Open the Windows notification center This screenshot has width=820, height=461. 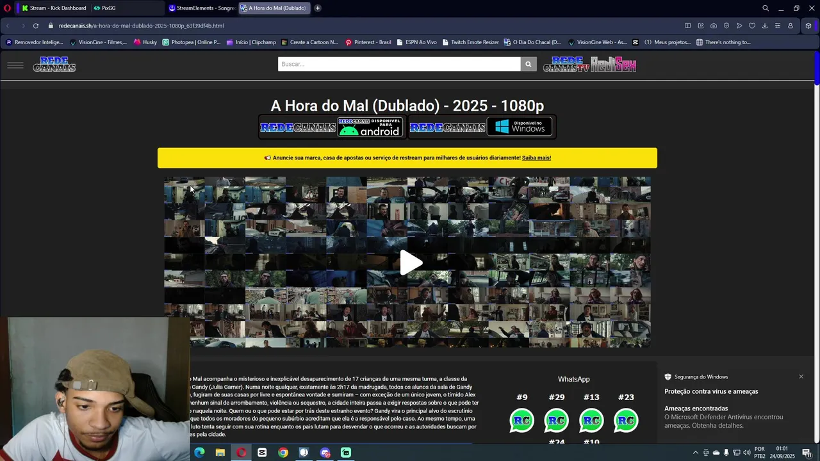pyautogui.click(x=807, y=453)
